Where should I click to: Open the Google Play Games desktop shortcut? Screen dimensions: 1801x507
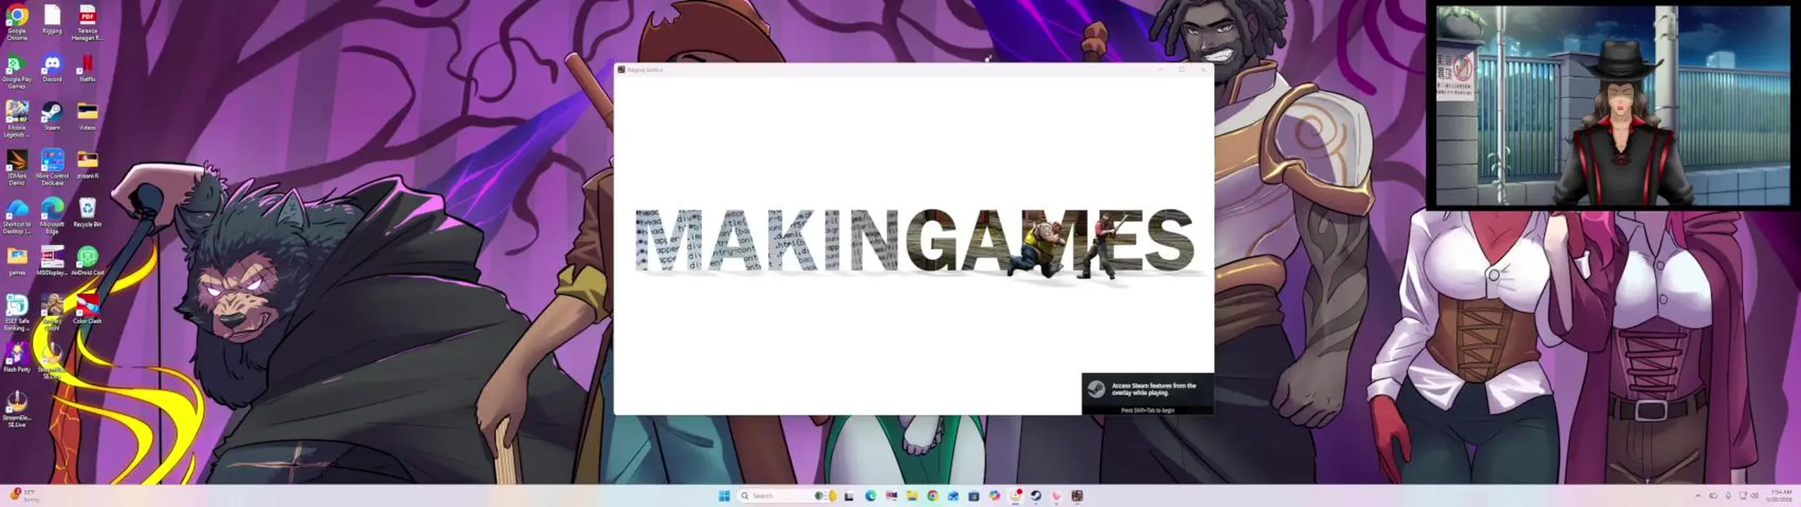click(17, 70)
